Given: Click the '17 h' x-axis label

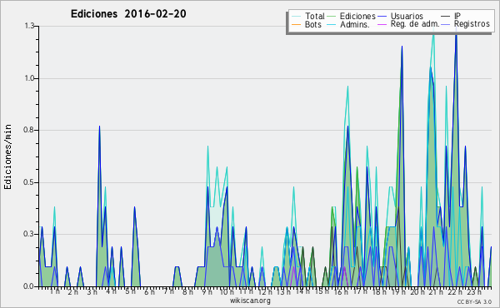Looking at the screenshot, I should 360,291.
